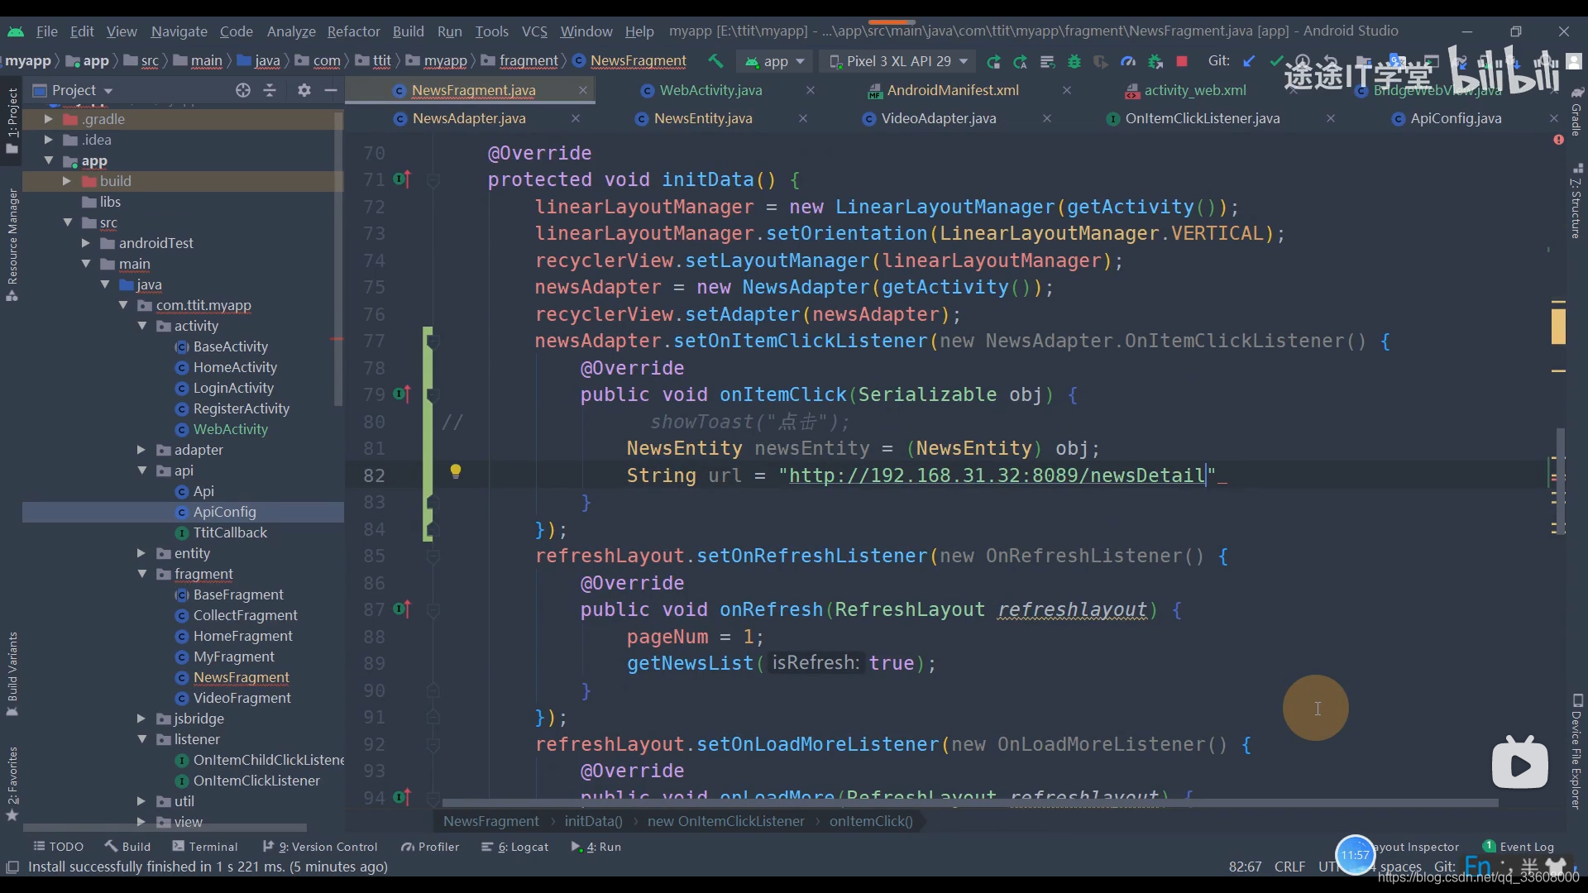Toggle the Structure tool window
Screen dimensions: 1588x893
coord(1576,201)
